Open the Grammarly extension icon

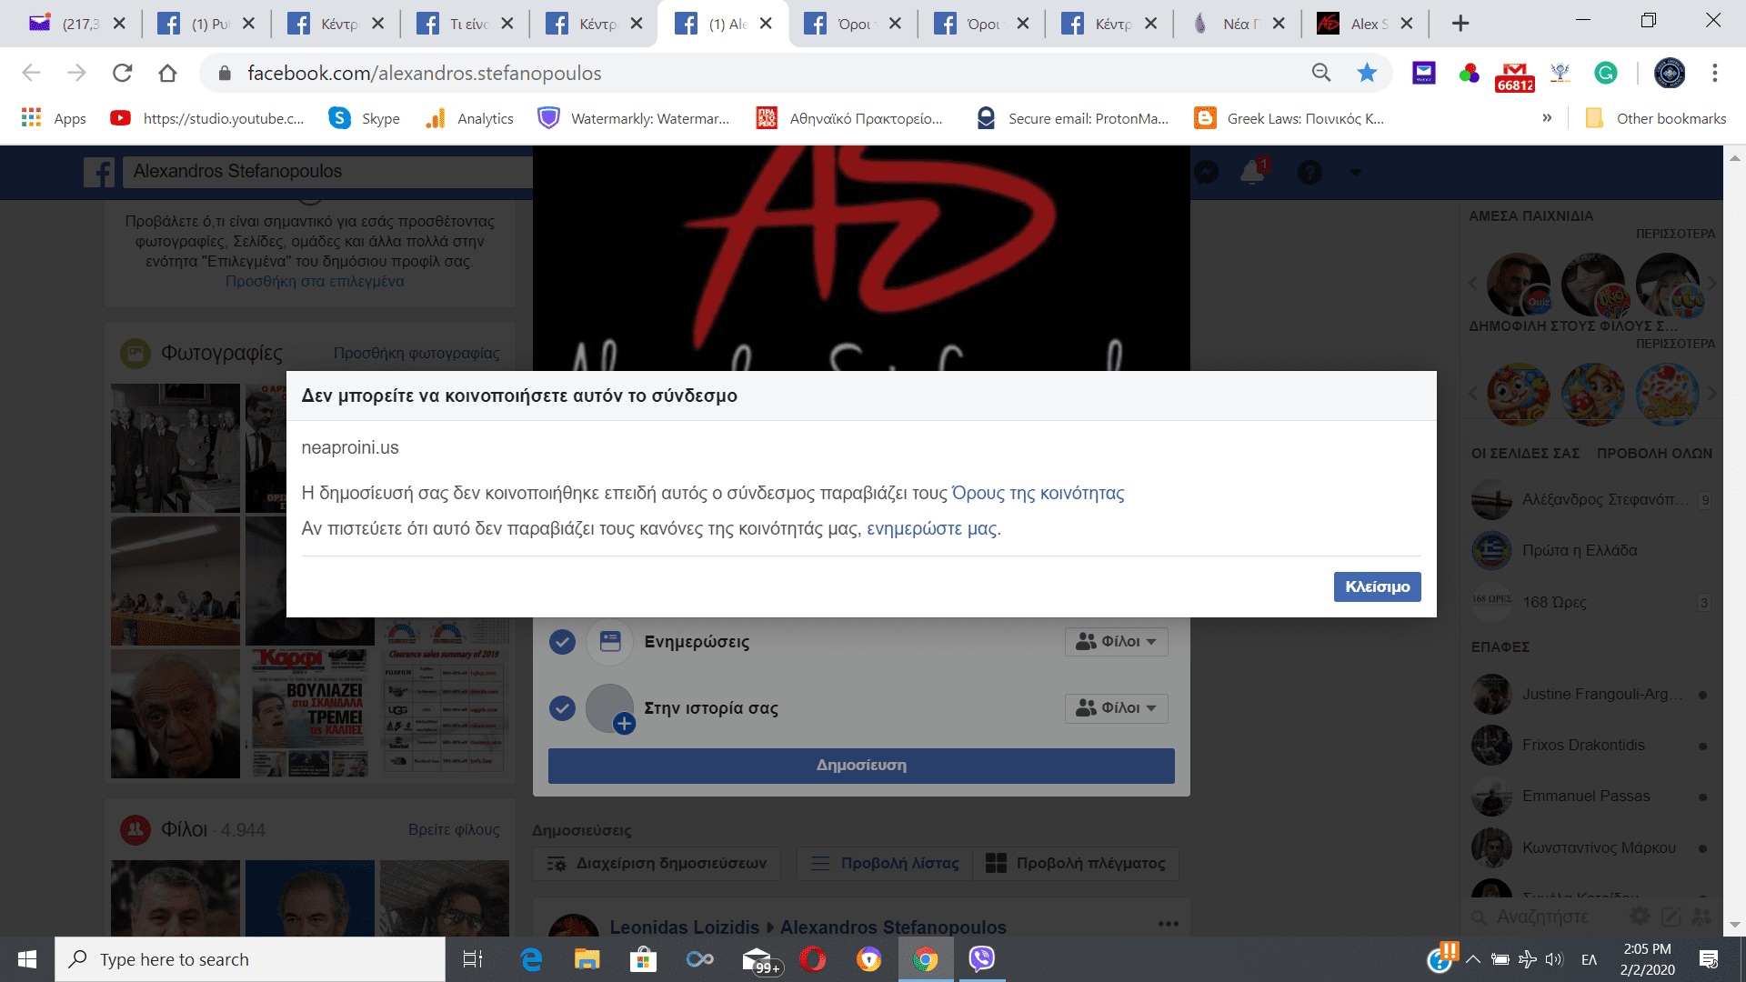coord(1606,73)
